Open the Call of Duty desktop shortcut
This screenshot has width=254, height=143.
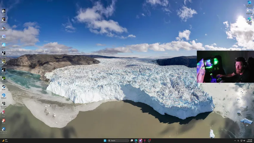pos(4,12)
